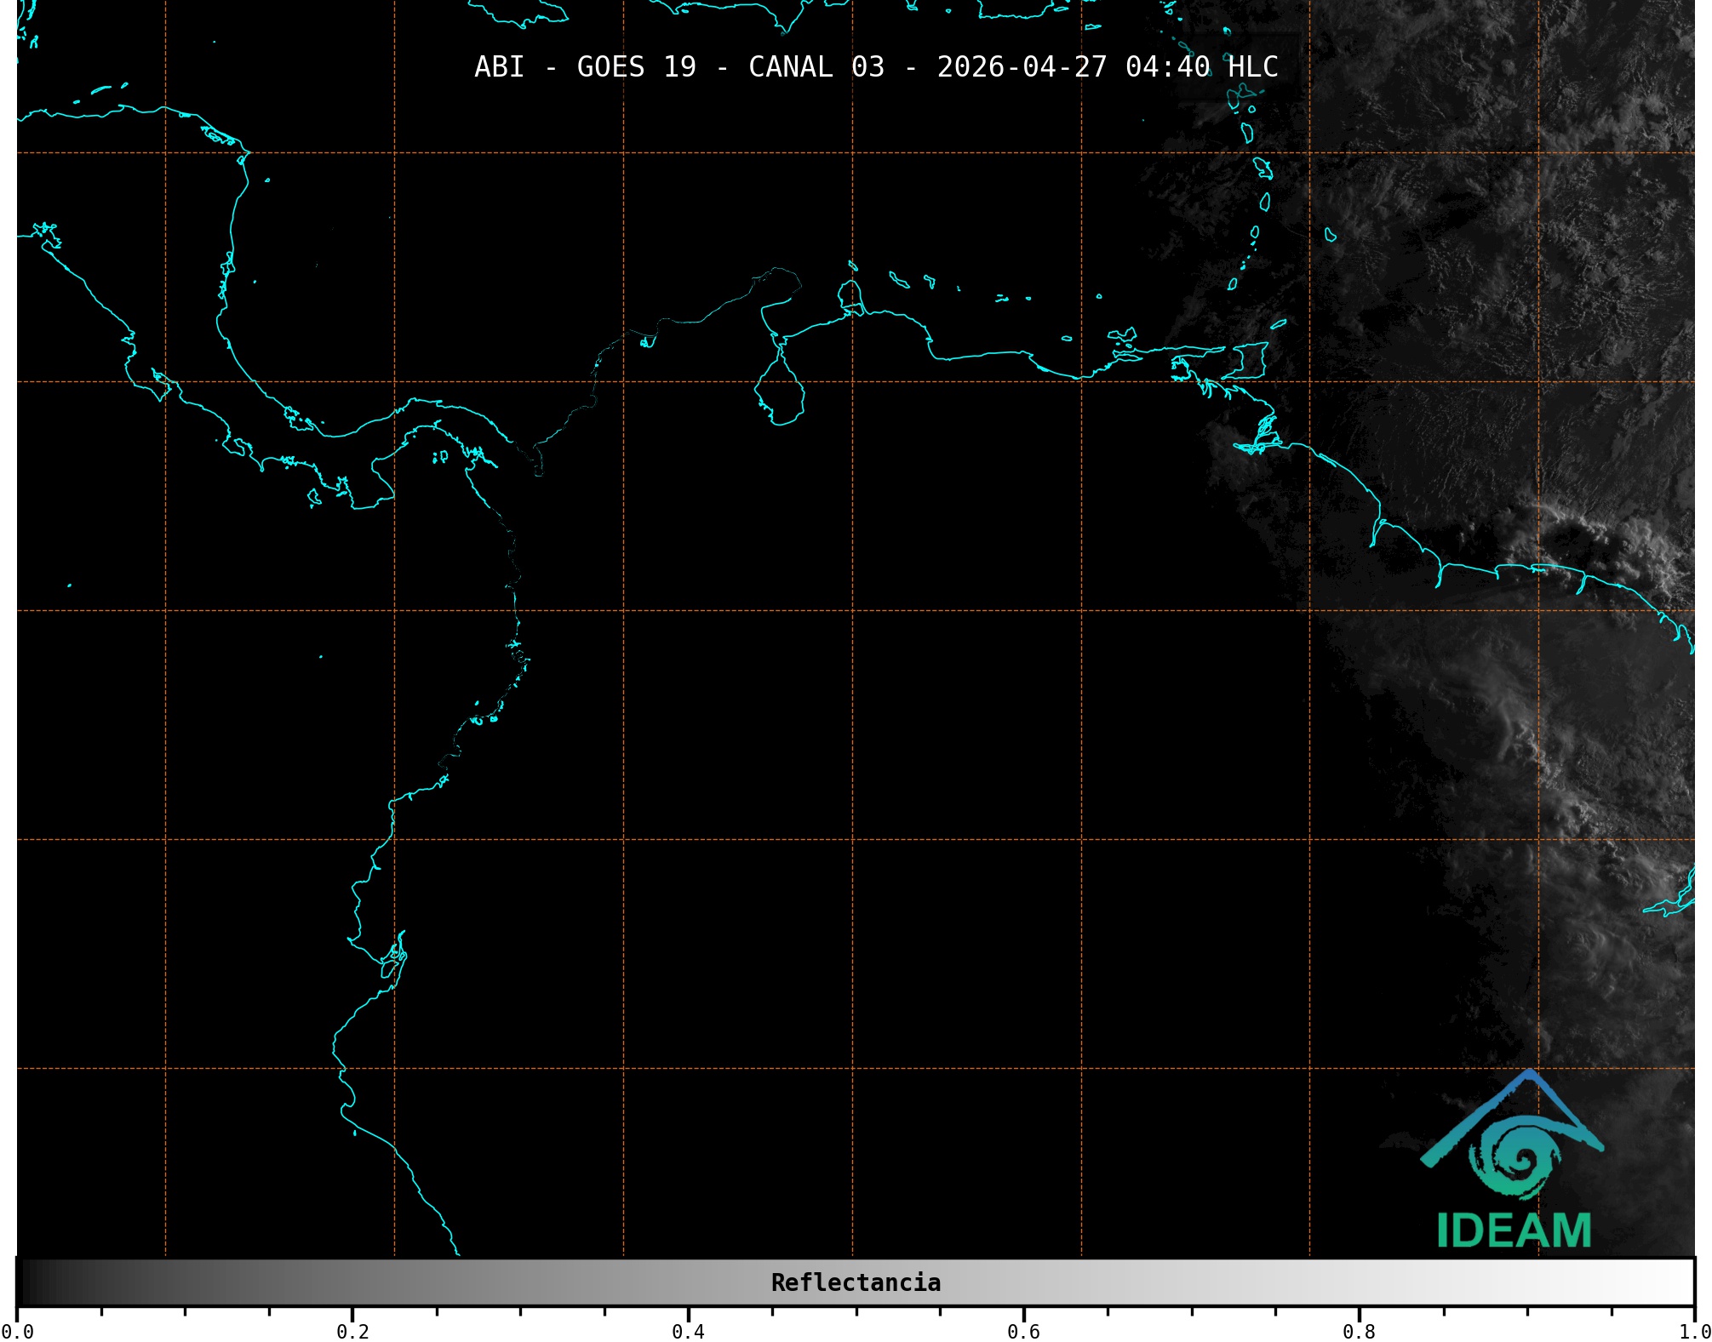Click the 0.2 colorbar tick label
The image size is (1712, 1342).
click(352, 1331)
